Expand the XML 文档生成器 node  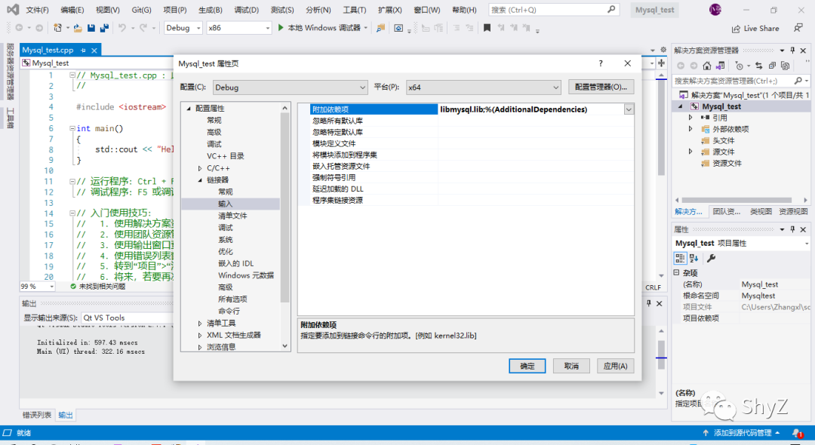(x=200, y=335)
